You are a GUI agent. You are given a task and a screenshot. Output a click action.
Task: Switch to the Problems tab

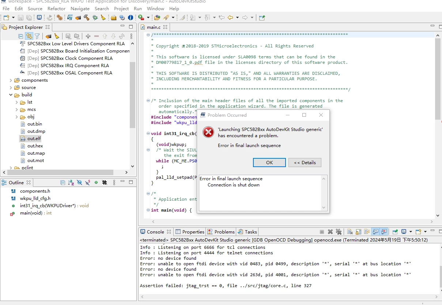(x=221, y=232)
